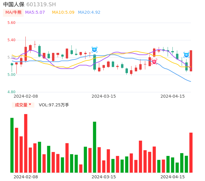The image size is (205, 181).
Task: Click the VOL:97.25万手 volume readout
Action: pyautogui.click(x=54, y=105)
